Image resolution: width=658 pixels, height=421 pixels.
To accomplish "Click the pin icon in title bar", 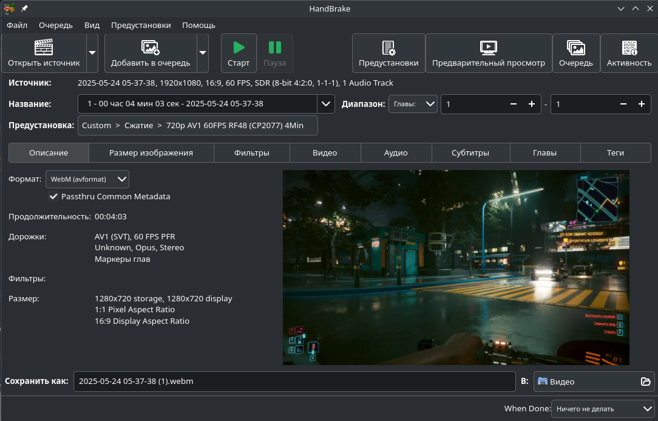I will pyautogui.click(x=24, y=9).
